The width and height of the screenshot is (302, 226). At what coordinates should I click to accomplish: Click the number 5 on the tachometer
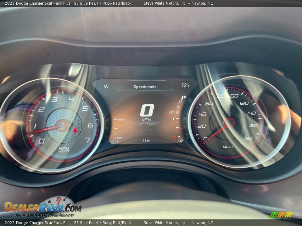(85, 109)
